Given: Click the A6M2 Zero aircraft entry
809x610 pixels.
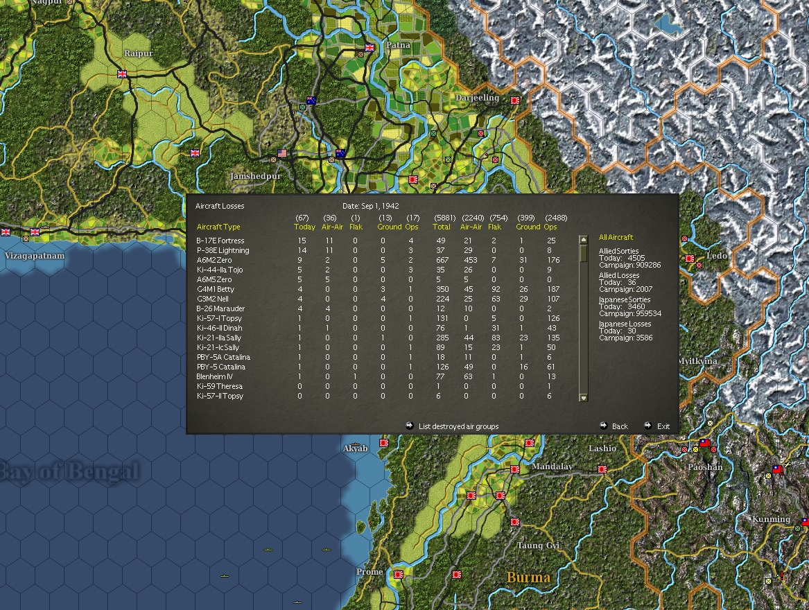Looking at the screenshot, I should 214,260.
